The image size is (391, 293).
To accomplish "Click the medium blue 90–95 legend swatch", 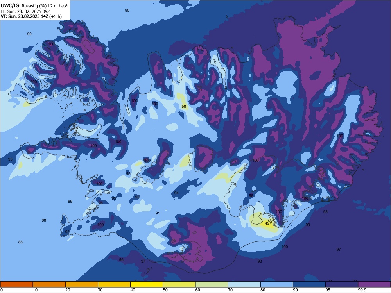I will pyautogui.click(x=309, y=284).
